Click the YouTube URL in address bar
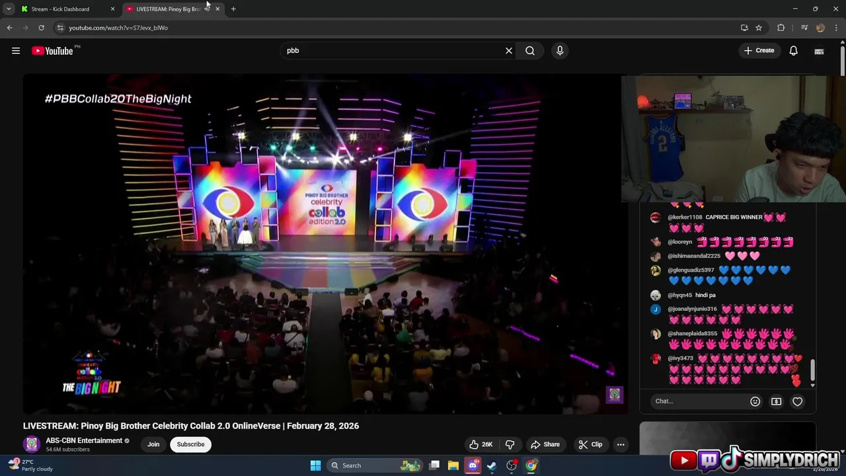Screen dimensions: 846x476 (118, 28)
